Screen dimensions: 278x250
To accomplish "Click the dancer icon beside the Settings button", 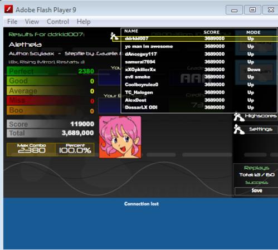I will [x=238, y=129].
